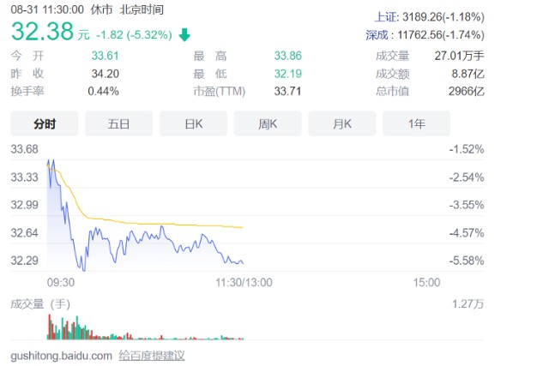Select the 1年 one-year tab
549x366 pixels.
416,123
